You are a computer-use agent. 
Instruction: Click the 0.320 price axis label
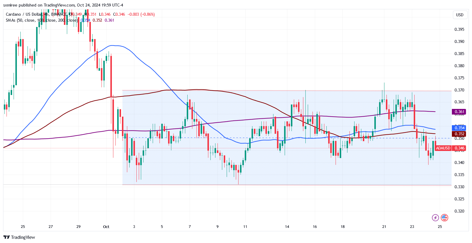click(x=459, y=211)
